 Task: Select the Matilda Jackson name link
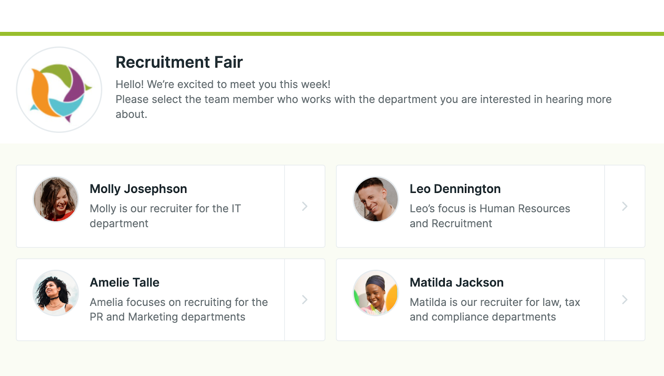point(456,283)
